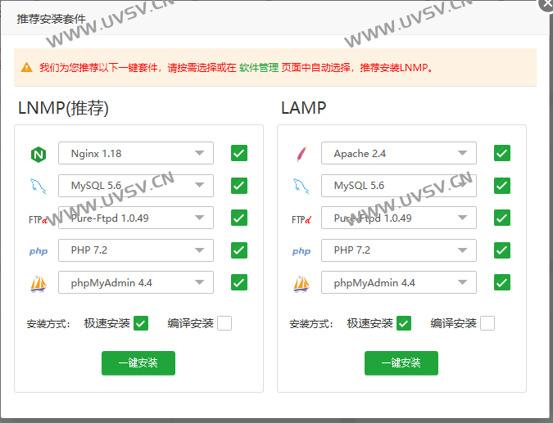This screenshot has height=423, width=553.
Task: Open the Apache 2.4 version dropdown
Action: point(399,153)
